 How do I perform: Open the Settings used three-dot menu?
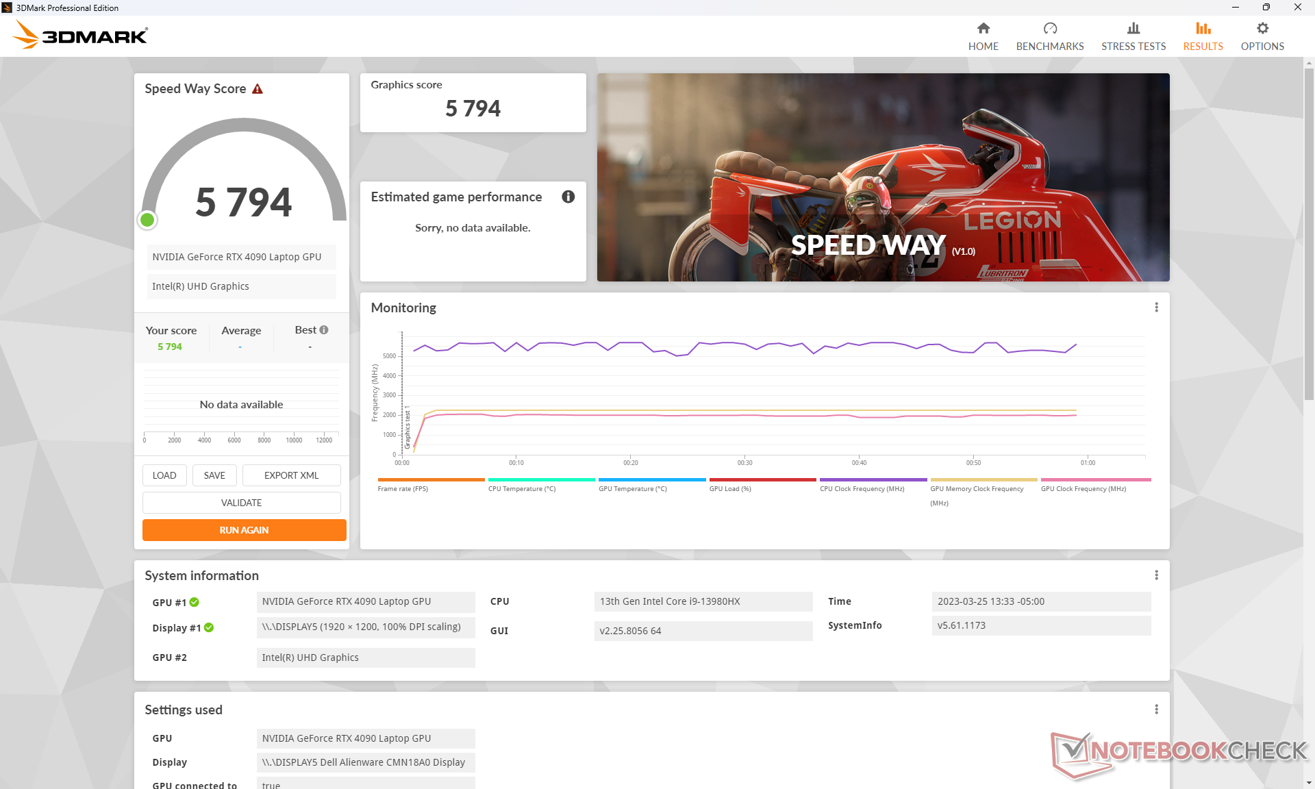point(1156,710)
